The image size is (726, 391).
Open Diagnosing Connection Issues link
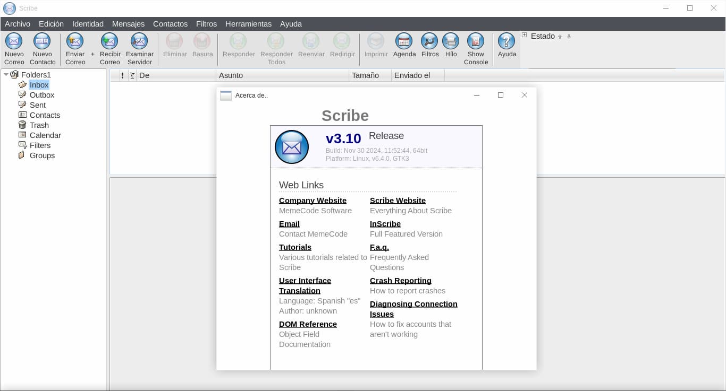click(413, 309)
